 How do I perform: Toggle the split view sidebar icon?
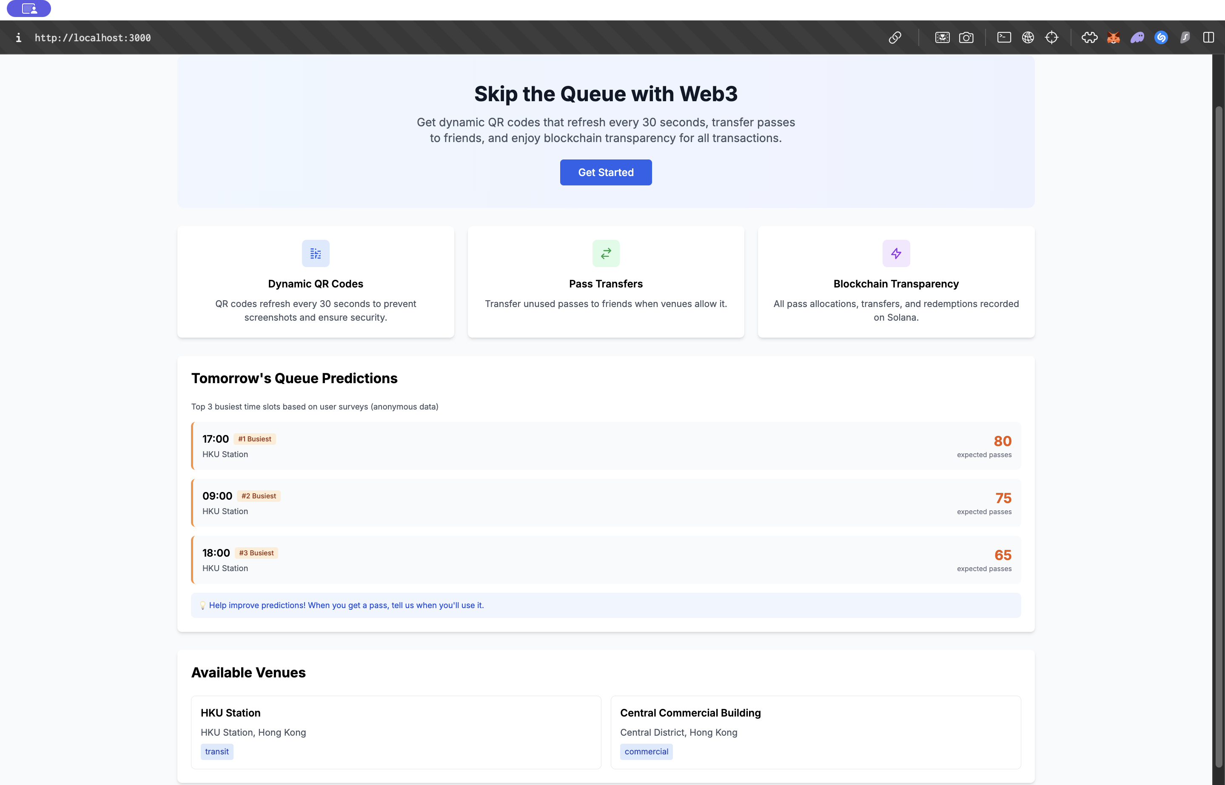pyautogui.click(x=1209, y=38)
